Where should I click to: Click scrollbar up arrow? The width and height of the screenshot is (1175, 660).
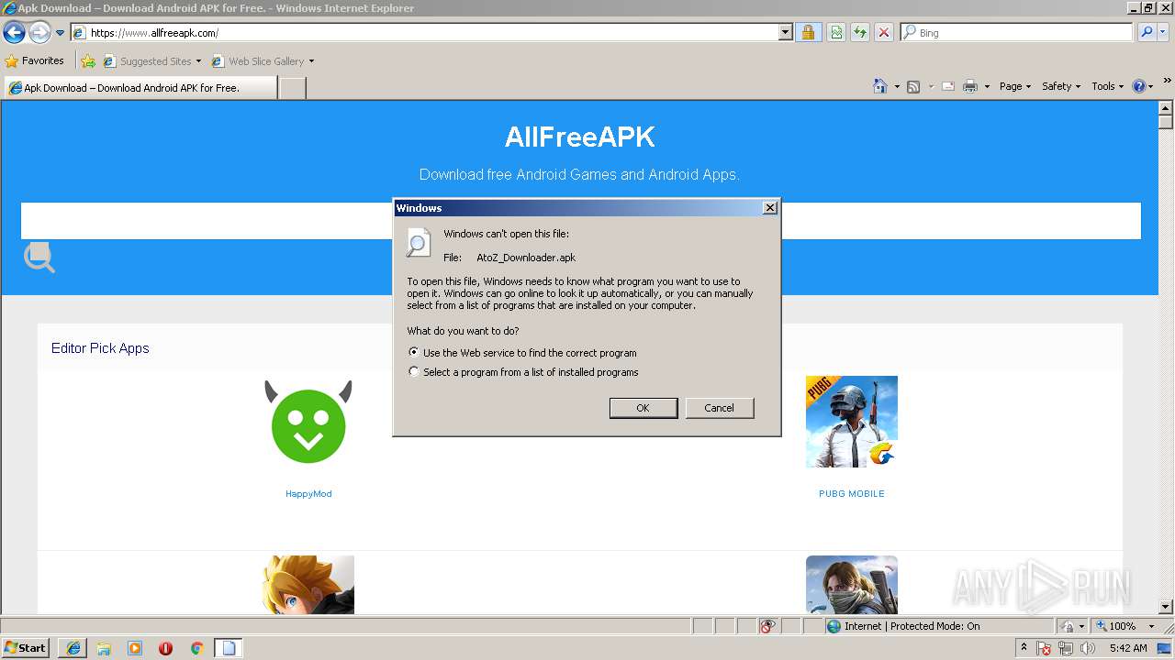coord(1166,108)
